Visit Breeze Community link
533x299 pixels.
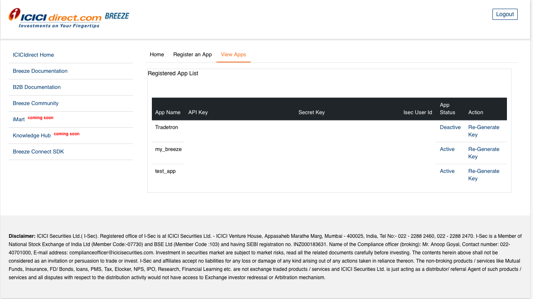click(36, 103)
